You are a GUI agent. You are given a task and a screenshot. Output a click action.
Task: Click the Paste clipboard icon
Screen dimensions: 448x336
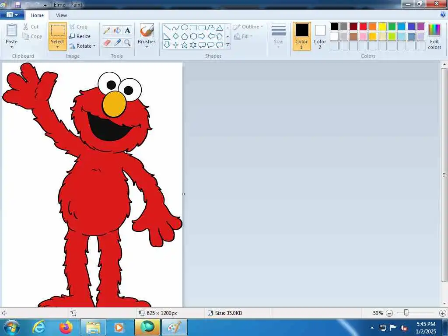(x=12, y=30)
